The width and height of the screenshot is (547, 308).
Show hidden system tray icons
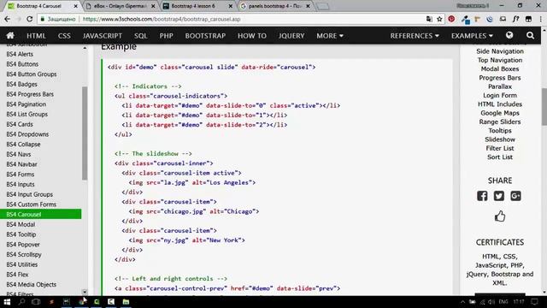(462, 302)
